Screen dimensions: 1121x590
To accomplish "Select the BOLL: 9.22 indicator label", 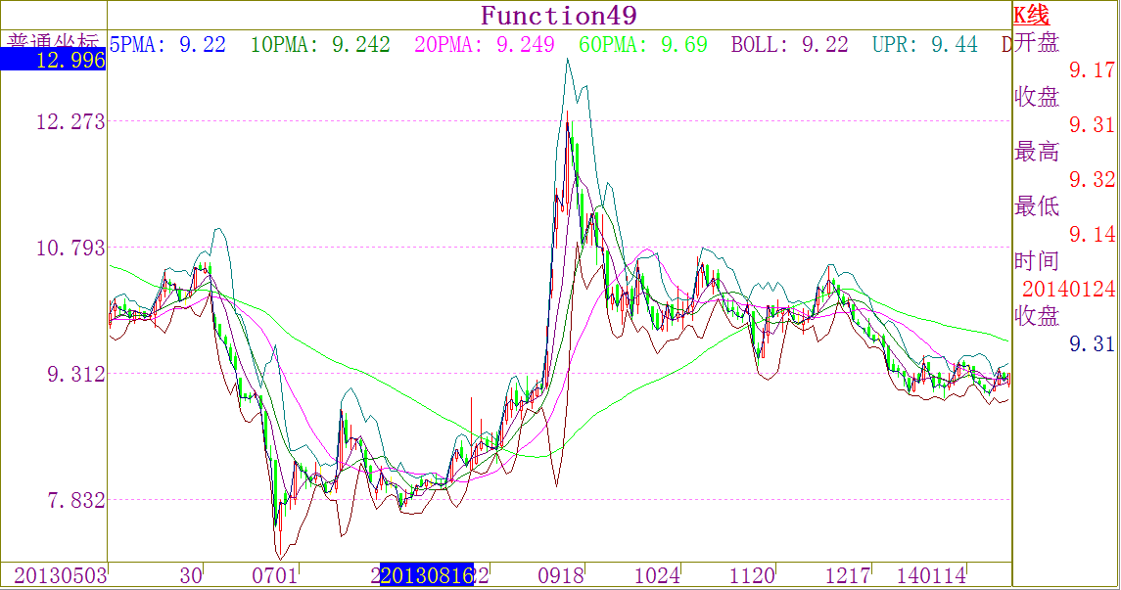I will pyautogui.click(x=790, y=44).
